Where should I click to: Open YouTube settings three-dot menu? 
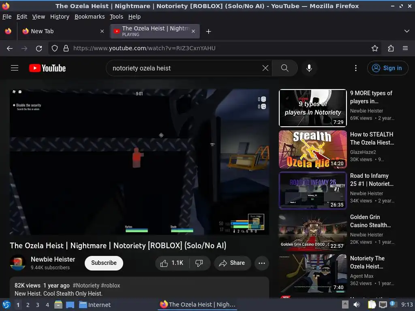[x=356, y=68]
